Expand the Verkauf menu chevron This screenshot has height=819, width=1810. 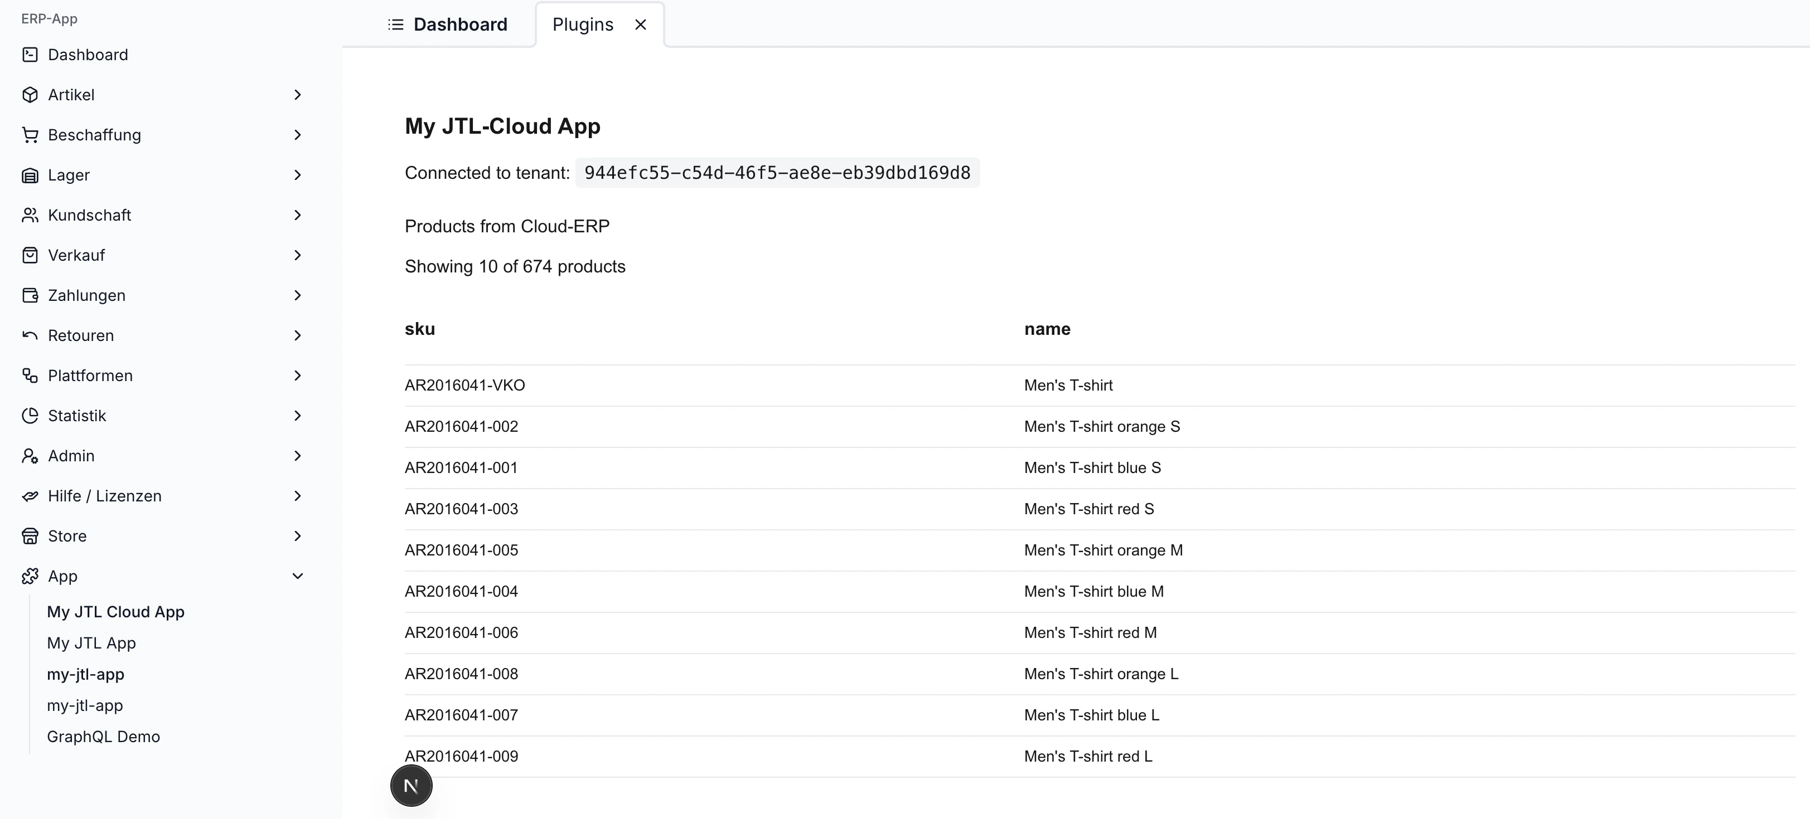pos(297,256)
